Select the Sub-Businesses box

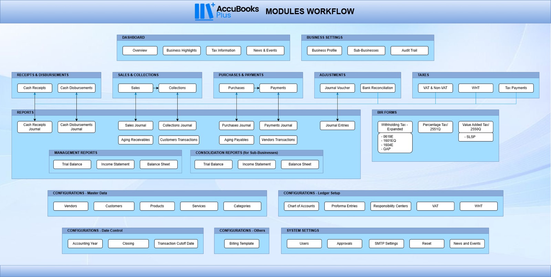coord(366,51)
